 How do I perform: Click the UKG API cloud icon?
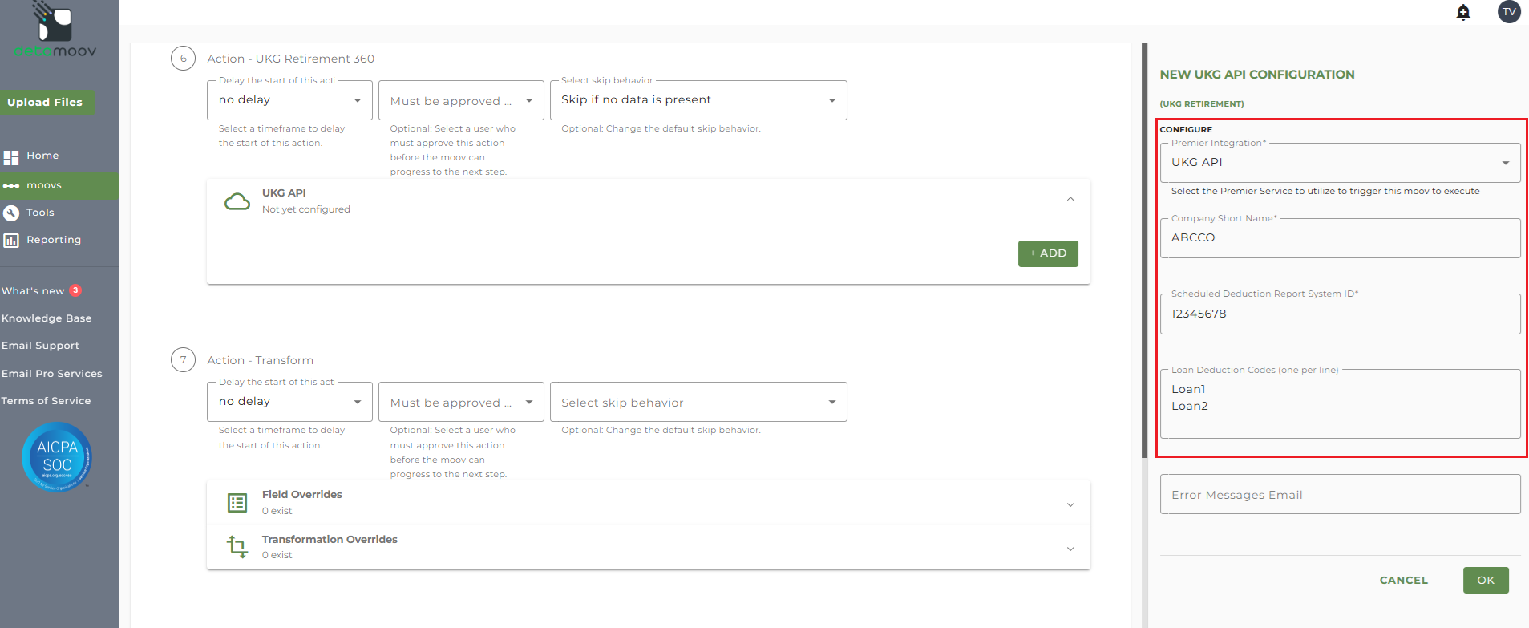click(x=237, y=201)
